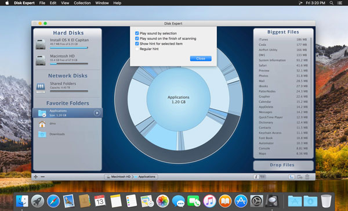Open Spotlight search in menu bar
This screenshot has height=211, width=348.
(x=331, y=3)
